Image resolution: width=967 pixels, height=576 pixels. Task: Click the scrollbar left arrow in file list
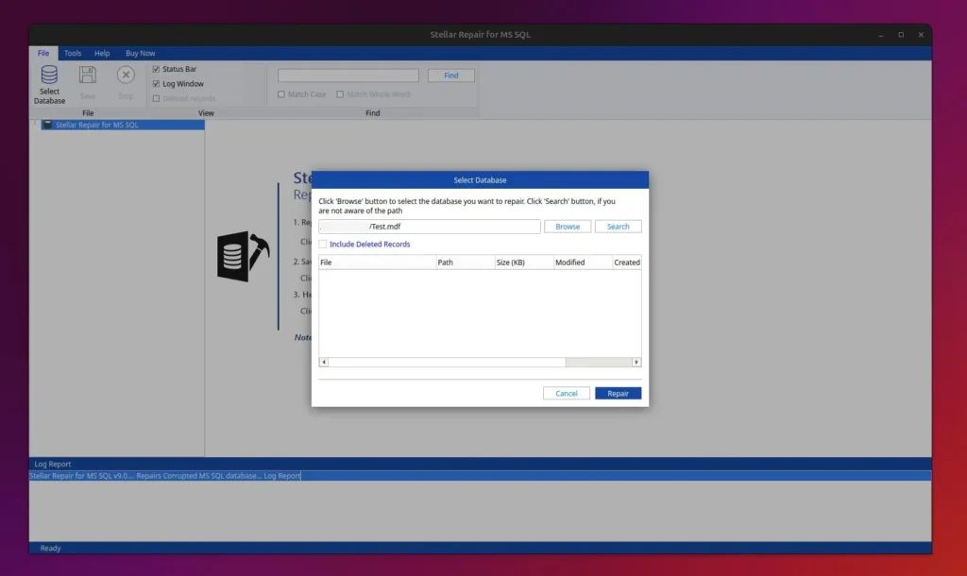click(x=324, y=362)
